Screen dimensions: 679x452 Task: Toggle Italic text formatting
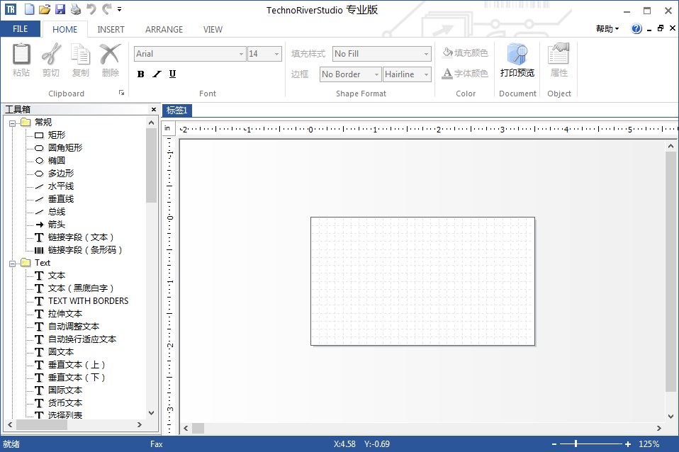pos(157,74)
